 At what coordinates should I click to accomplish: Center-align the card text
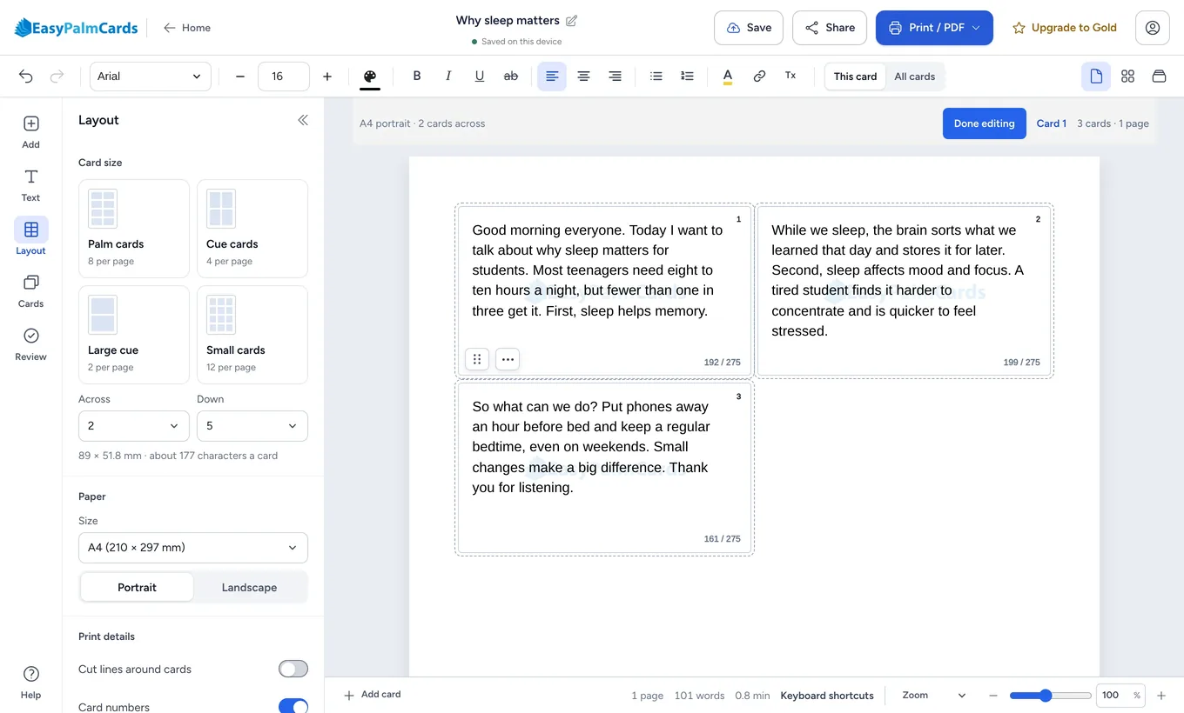pyautogui.click(x=583, y=77)
